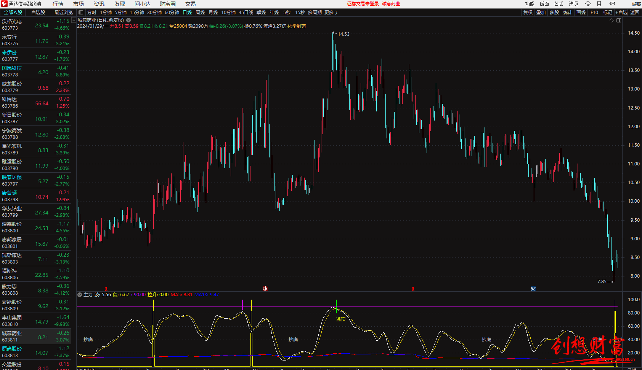Viewport: 642px width, 370px height.
Task: Toggle right panel layout icon above chart
Action: (619, 21)
